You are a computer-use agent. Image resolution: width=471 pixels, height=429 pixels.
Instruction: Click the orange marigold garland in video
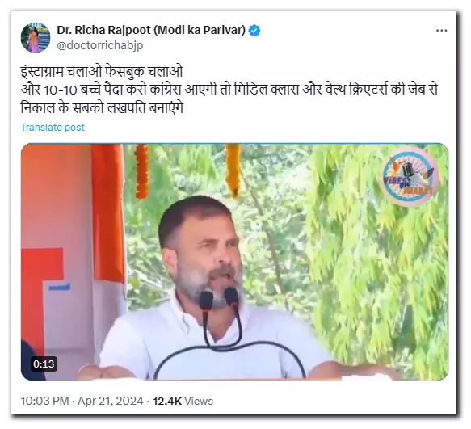pos(141,171)
